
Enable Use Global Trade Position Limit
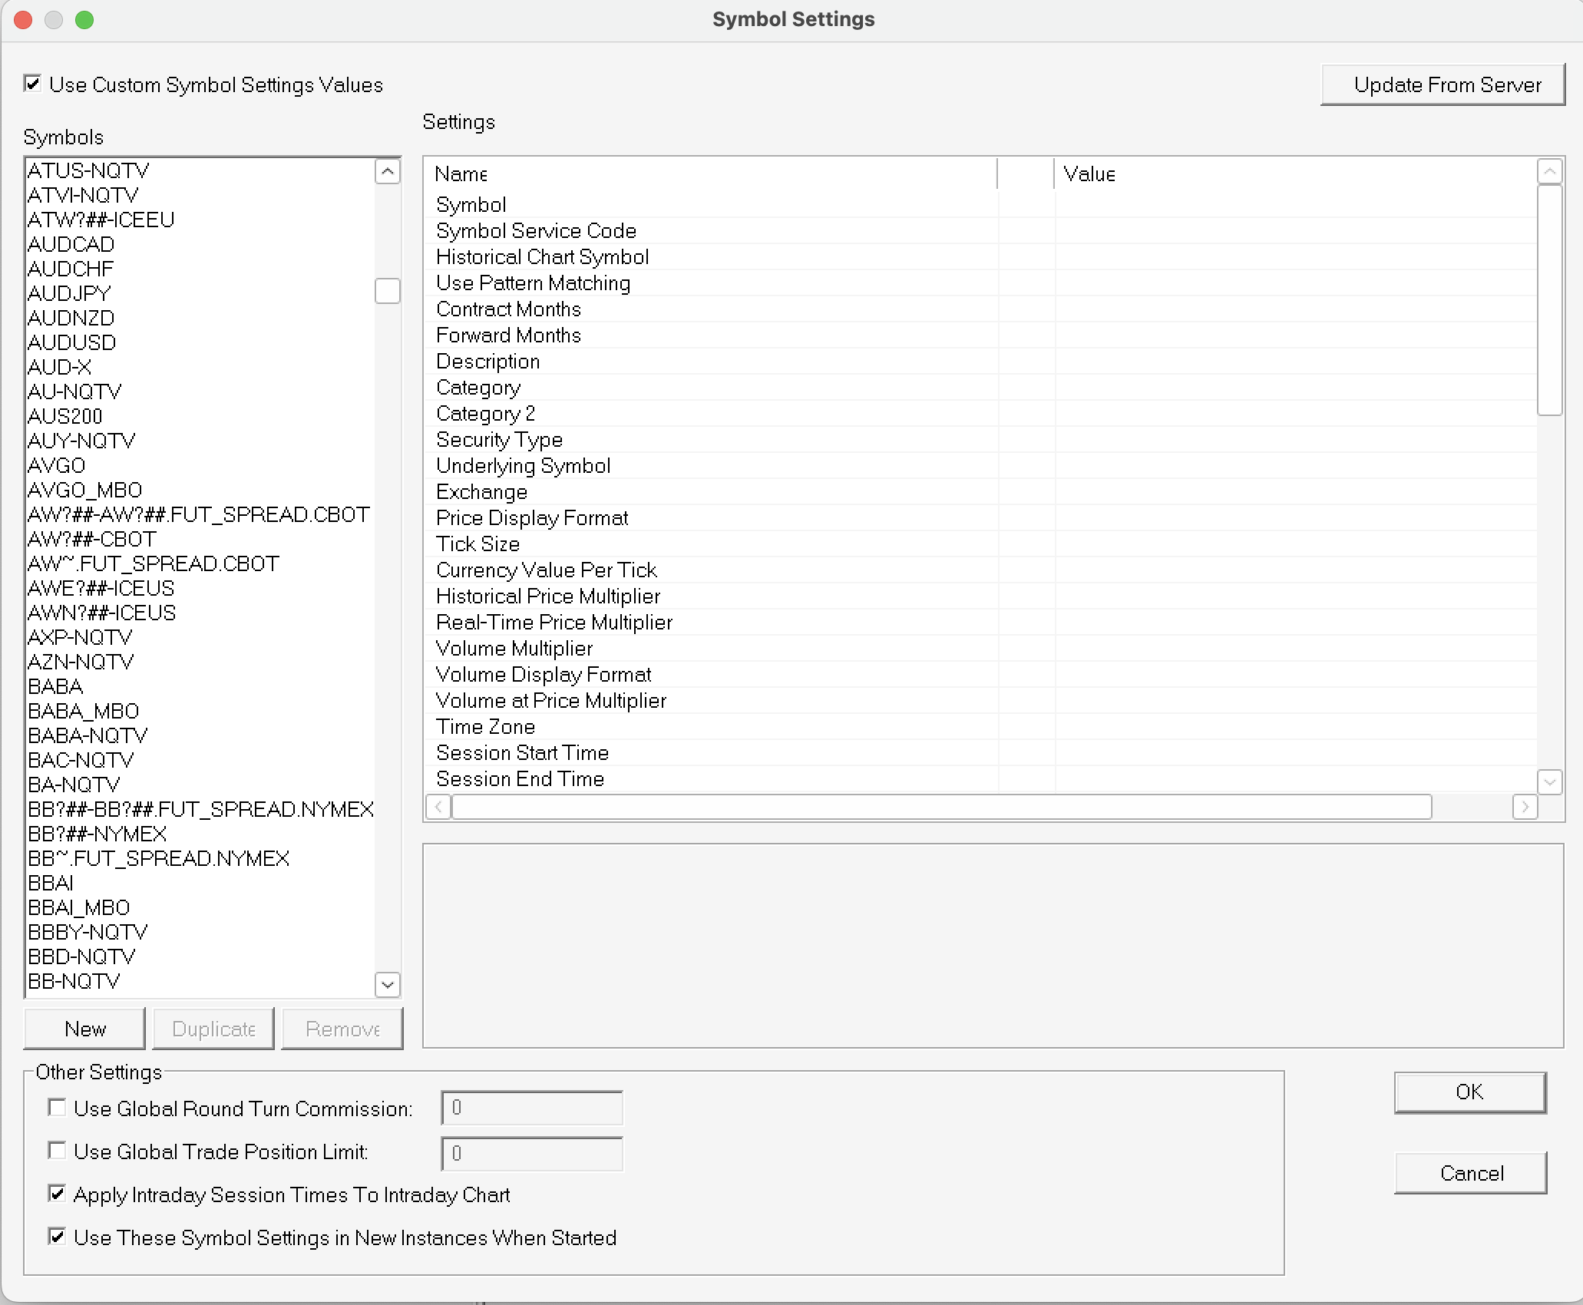pyautogui.click(x=57, y=1150)
